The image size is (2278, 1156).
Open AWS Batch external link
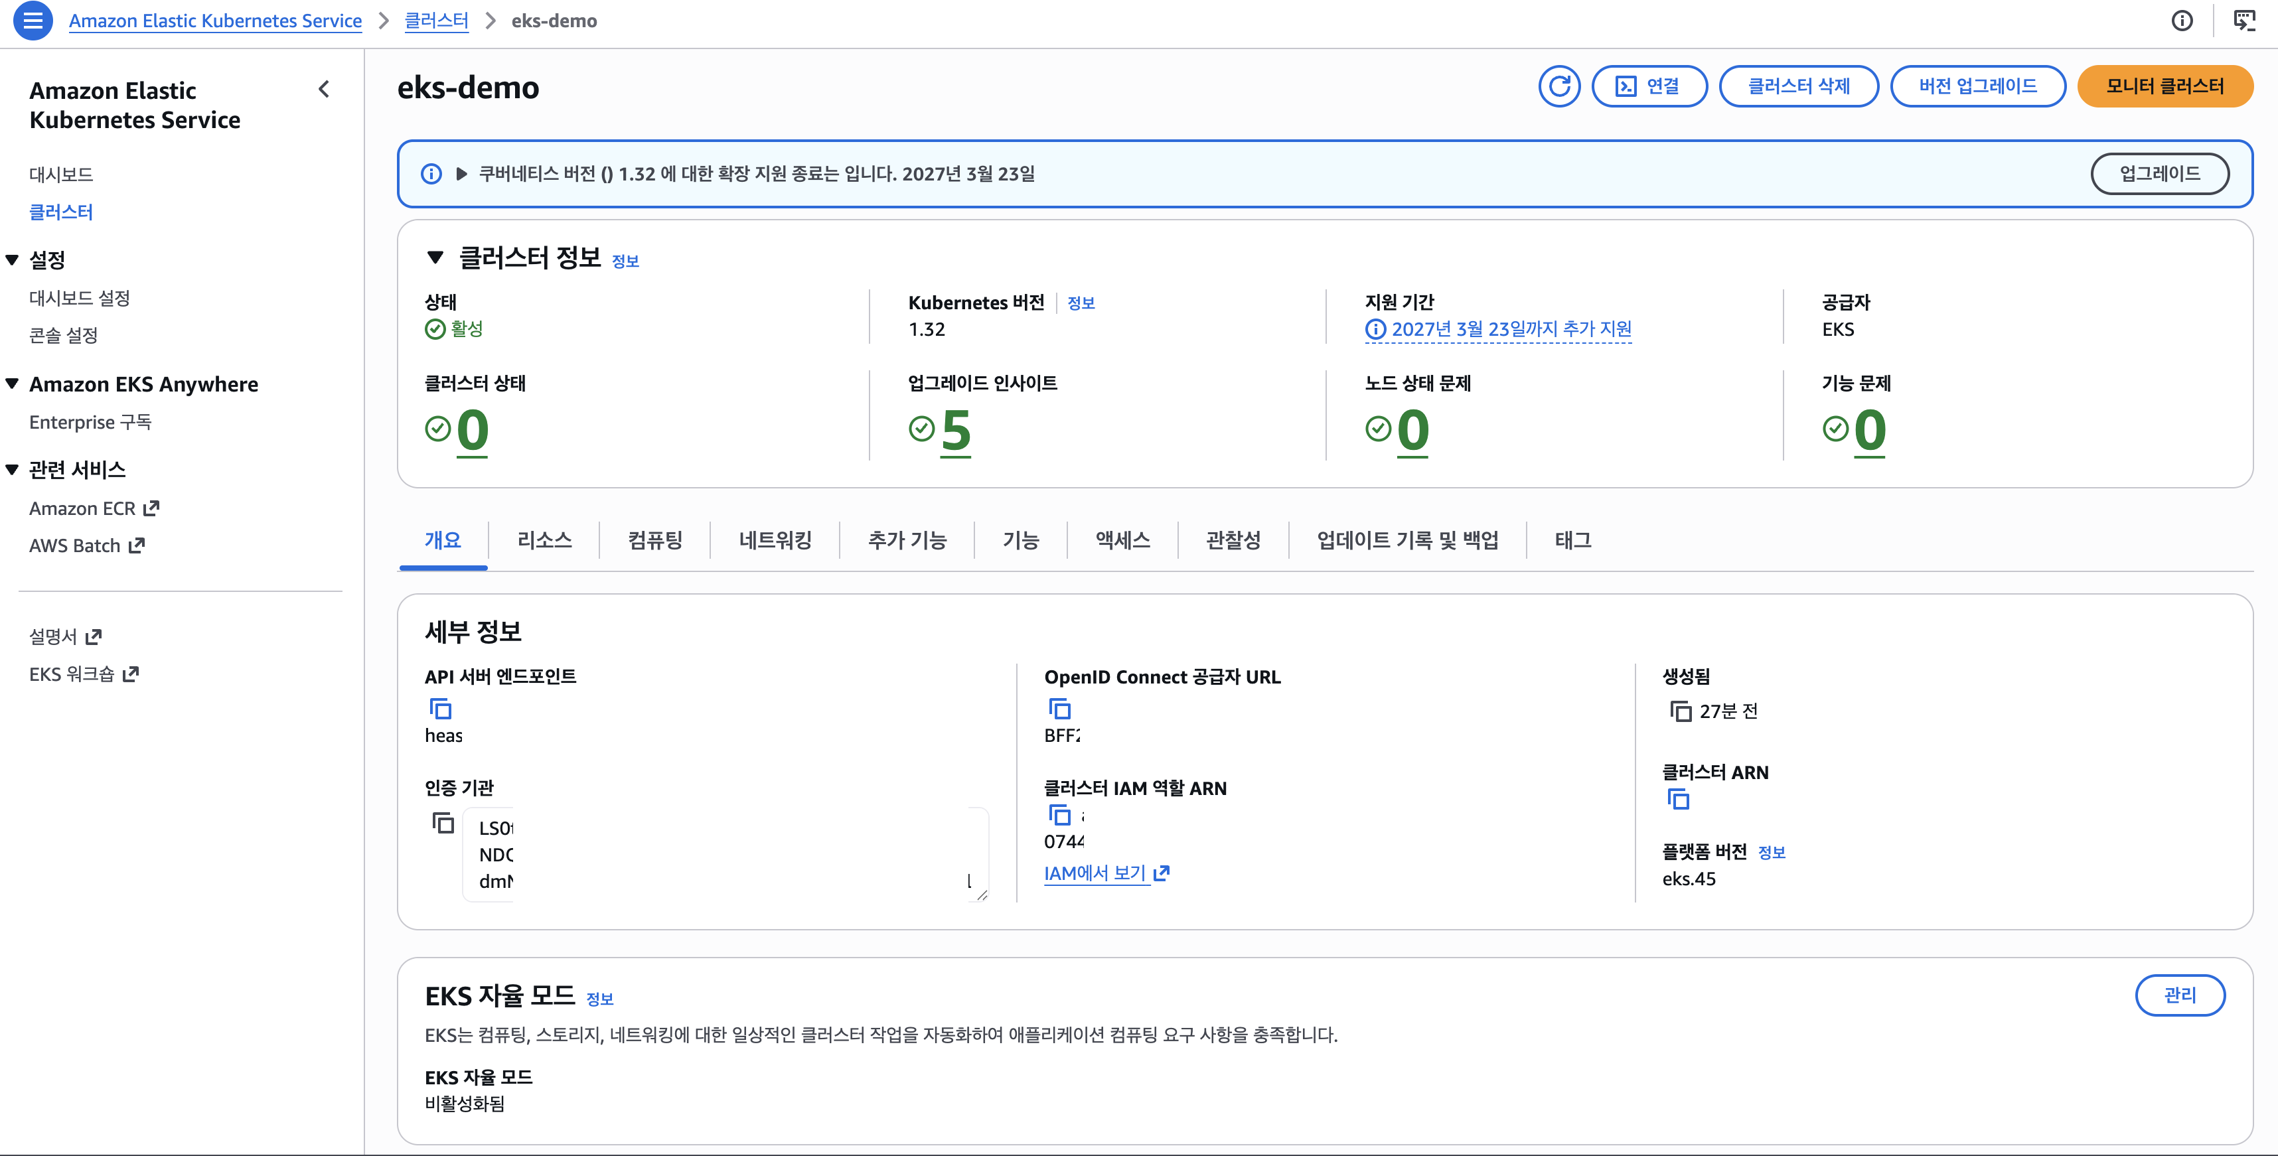[x=87, y=545]
